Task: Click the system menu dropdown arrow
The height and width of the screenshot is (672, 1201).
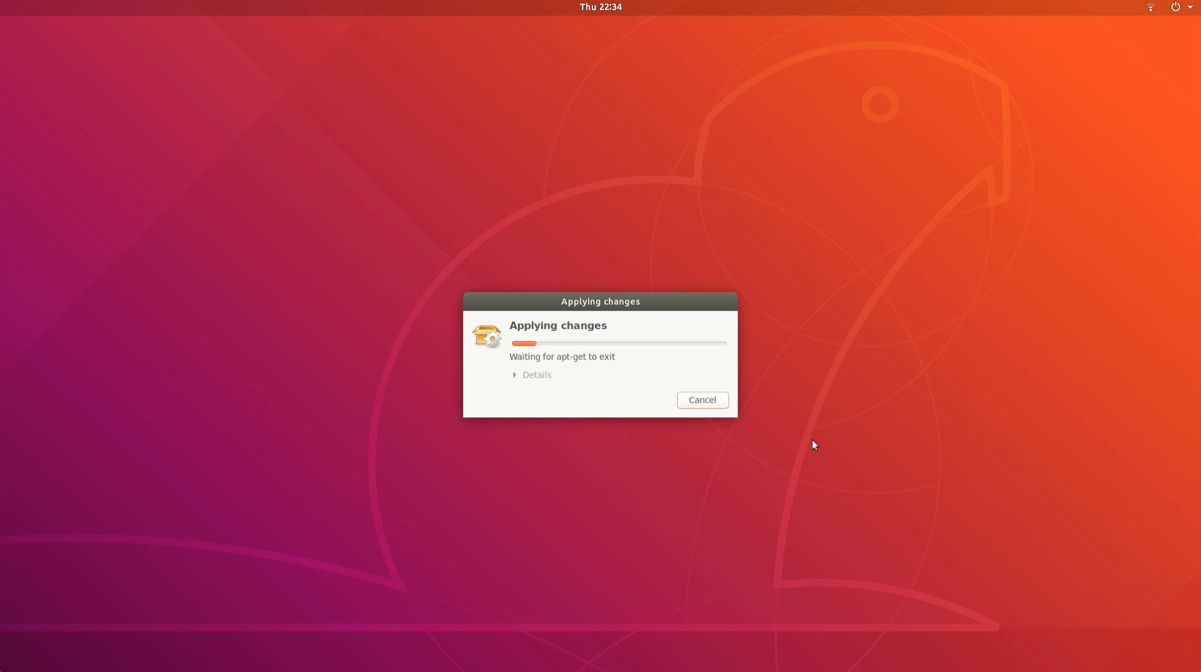Action: click(1190, 7)
